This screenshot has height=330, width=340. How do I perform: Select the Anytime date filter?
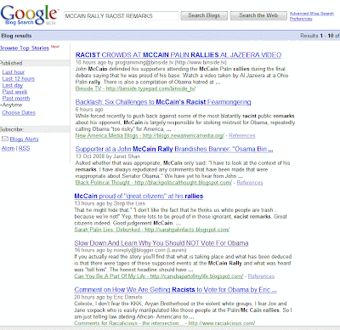click(x=12, y=105)
